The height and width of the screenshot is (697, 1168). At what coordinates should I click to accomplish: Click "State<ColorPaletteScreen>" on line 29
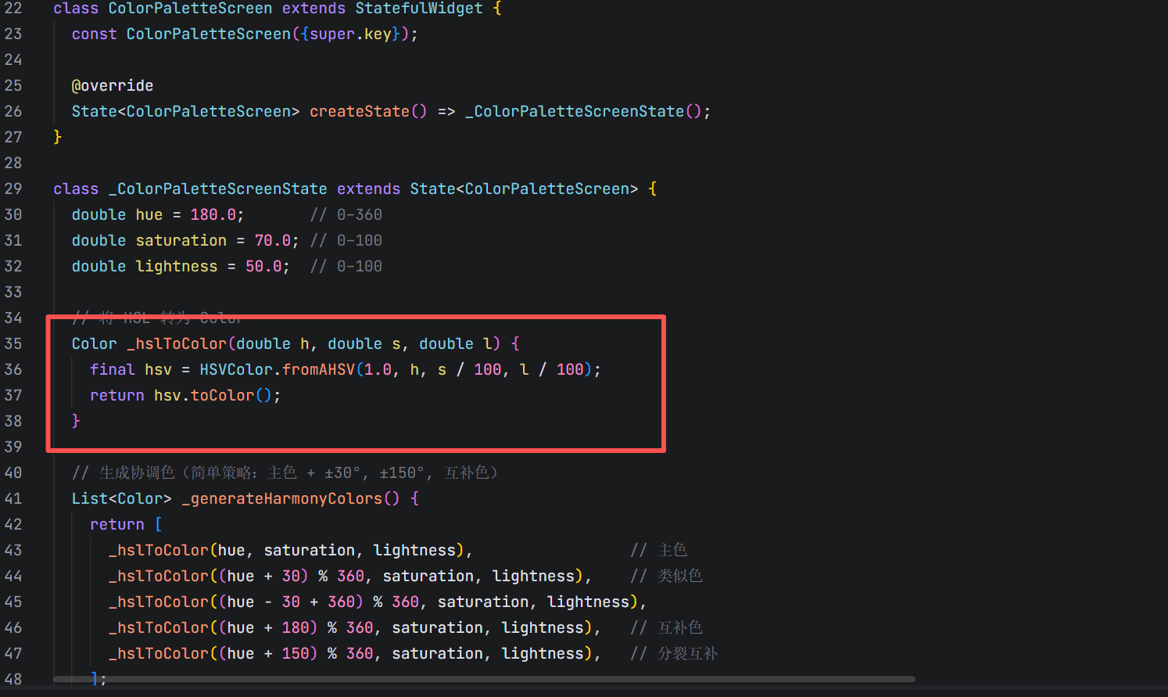pos(524,189)
